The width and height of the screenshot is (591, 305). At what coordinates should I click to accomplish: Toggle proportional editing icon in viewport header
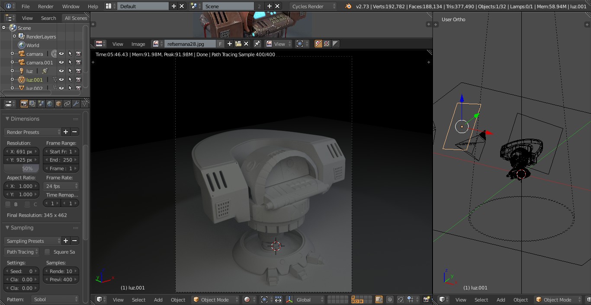390,299
